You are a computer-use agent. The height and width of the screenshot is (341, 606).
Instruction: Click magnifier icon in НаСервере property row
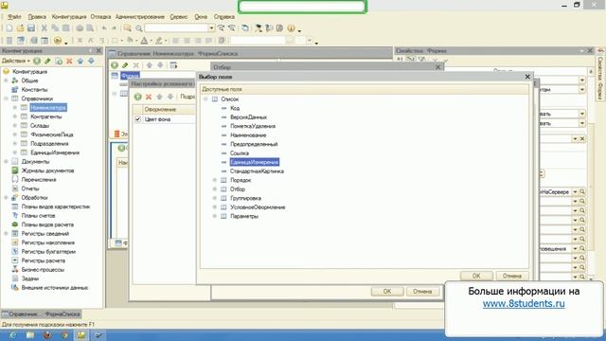pyautogui.click(x=582, y=191)
